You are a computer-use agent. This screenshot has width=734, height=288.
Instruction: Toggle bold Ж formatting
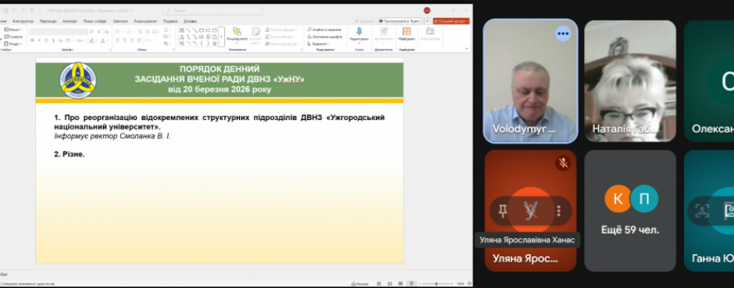pyautogui.click(x=32, y=40)
